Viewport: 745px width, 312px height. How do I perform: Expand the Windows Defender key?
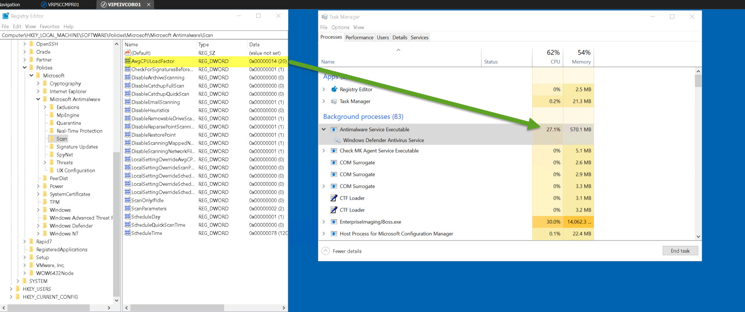point(38,226)
